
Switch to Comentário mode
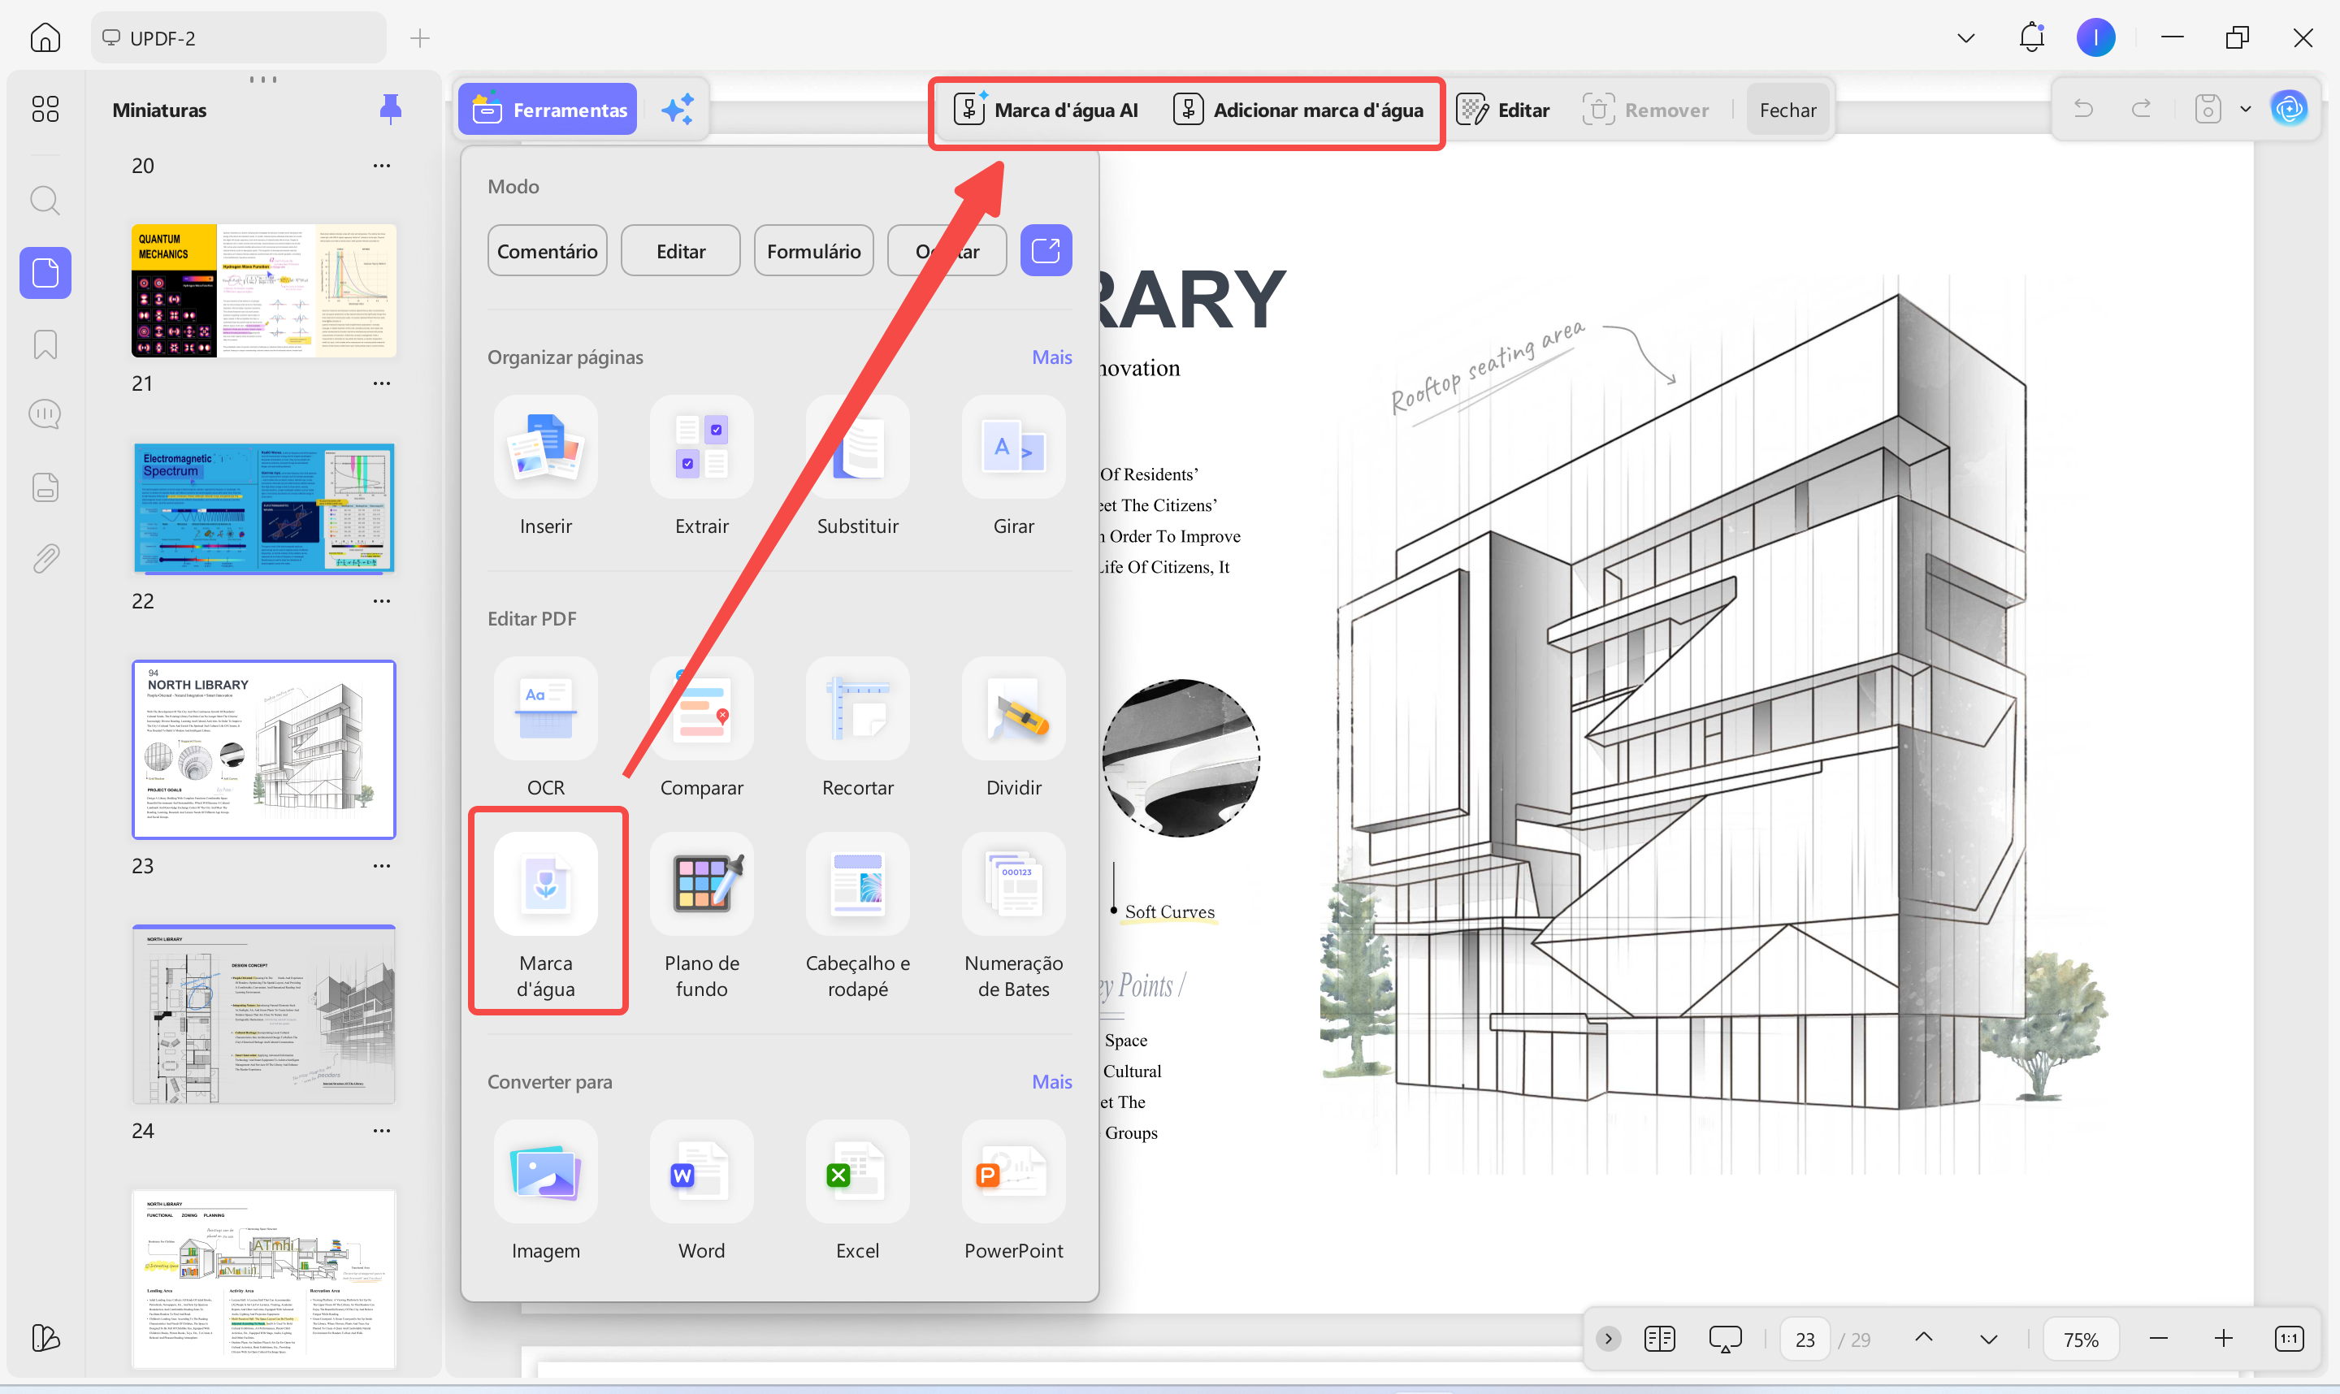(x=547, y=251)
